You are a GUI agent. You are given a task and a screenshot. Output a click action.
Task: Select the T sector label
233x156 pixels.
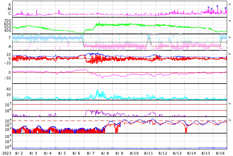10,38
